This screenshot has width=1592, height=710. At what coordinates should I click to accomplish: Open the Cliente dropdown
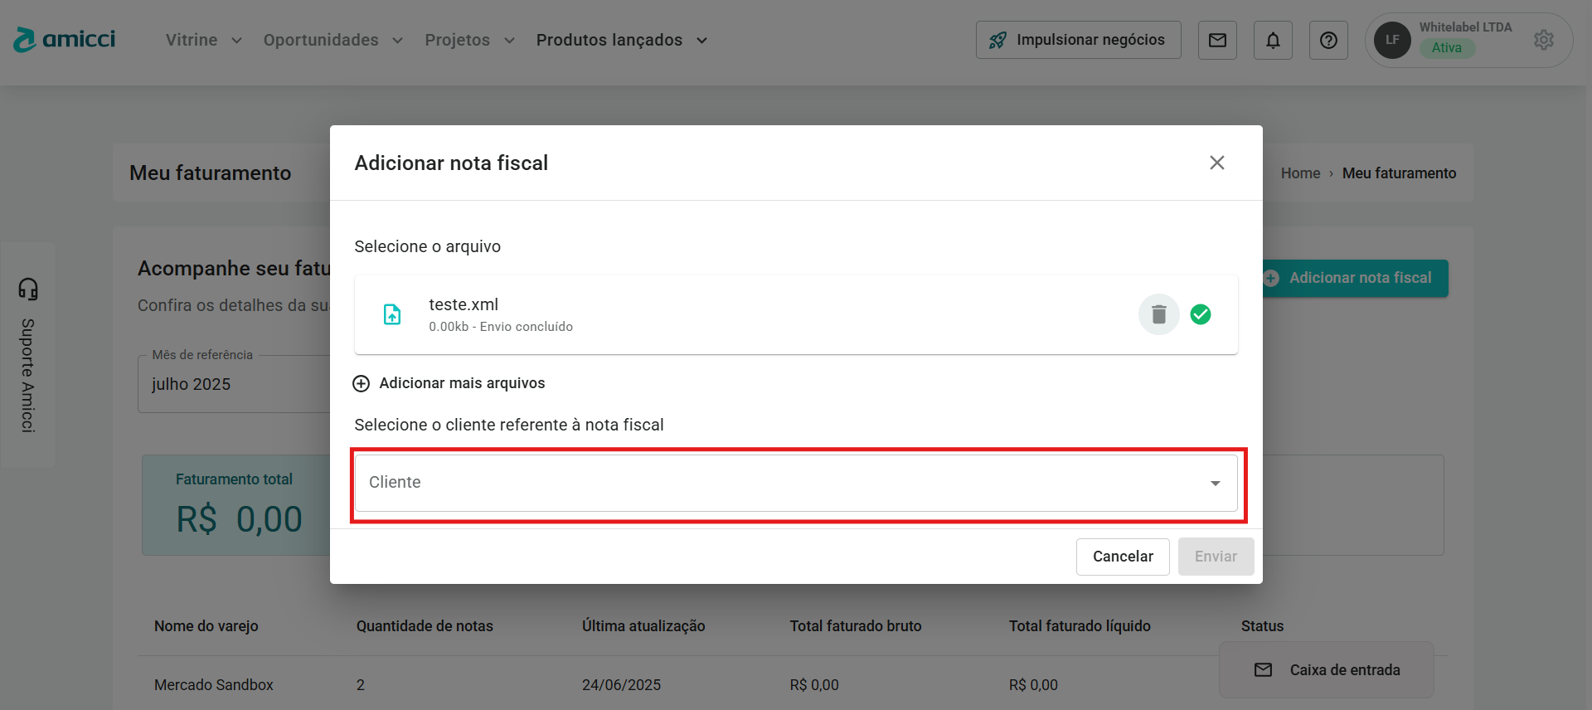pyautogui.click(x=795, y=483)
